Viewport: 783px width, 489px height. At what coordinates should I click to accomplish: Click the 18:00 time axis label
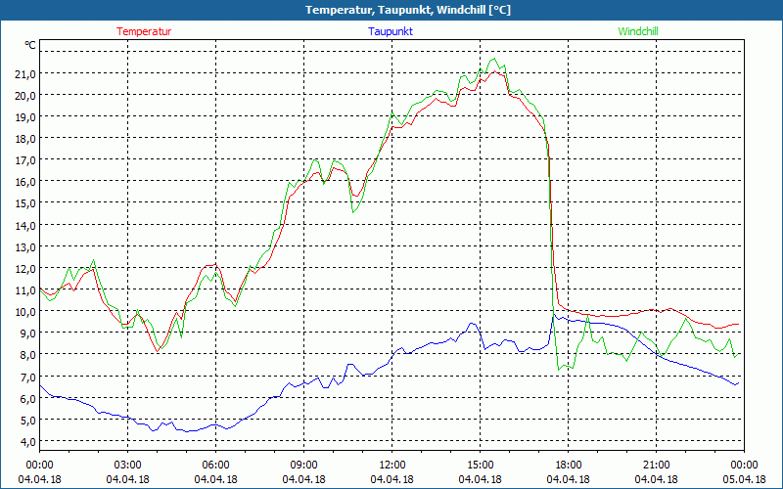569,466
